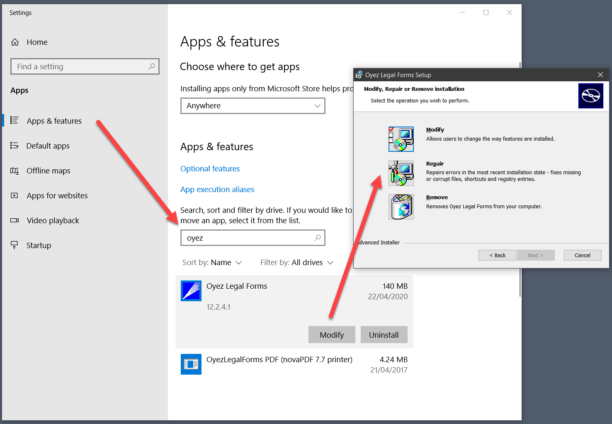Click the magnifier icon in oyez search box
Image resolution: width=612 pixels, height=424 pixels.
point(318,238)
